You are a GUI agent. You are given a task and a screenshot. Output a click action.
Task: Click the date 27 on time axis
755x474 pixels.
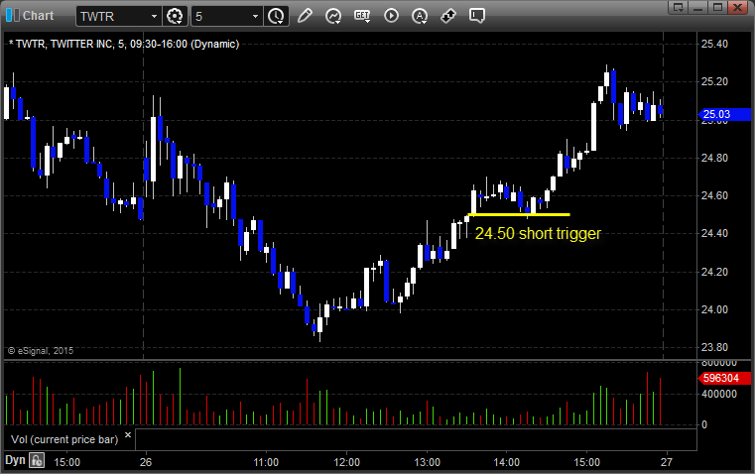666,462
